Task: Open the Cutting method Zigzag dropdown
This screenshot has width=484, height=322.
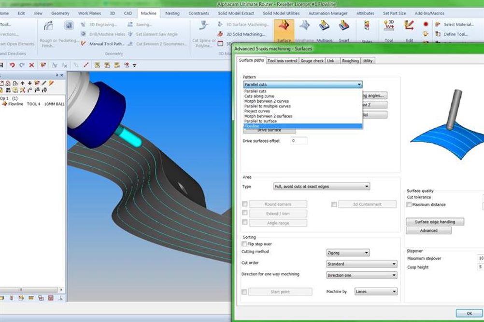Action: click(348, 253)
